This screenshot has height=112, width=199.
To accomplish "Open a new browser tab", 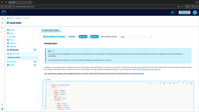I will tap(34, 2).
